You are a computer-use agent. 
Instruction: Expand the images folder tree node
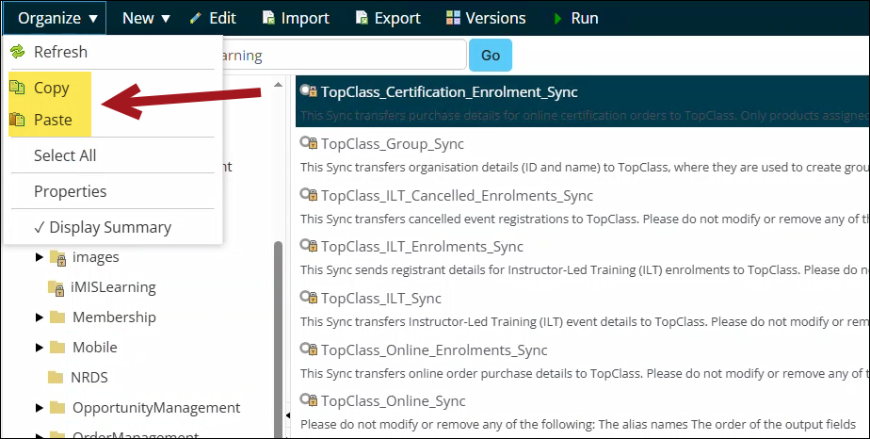tap(39, 257)
